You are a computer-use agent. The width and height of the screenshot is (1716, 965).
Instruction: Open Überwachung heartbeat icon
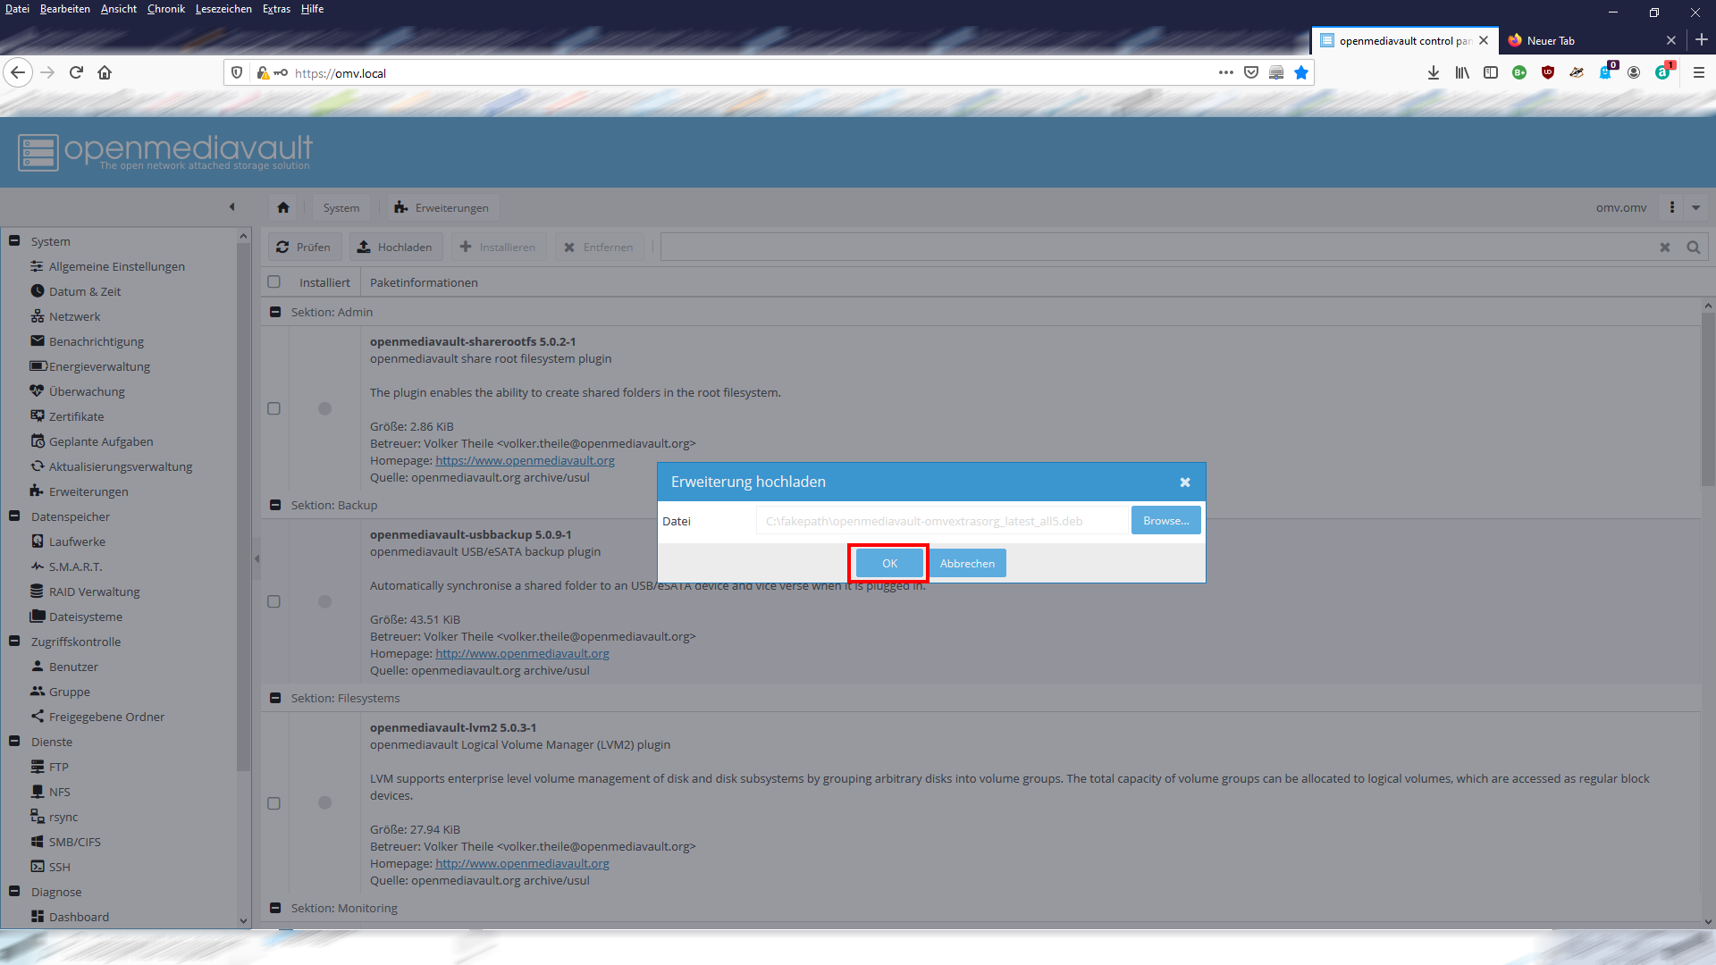coord(38,391)
